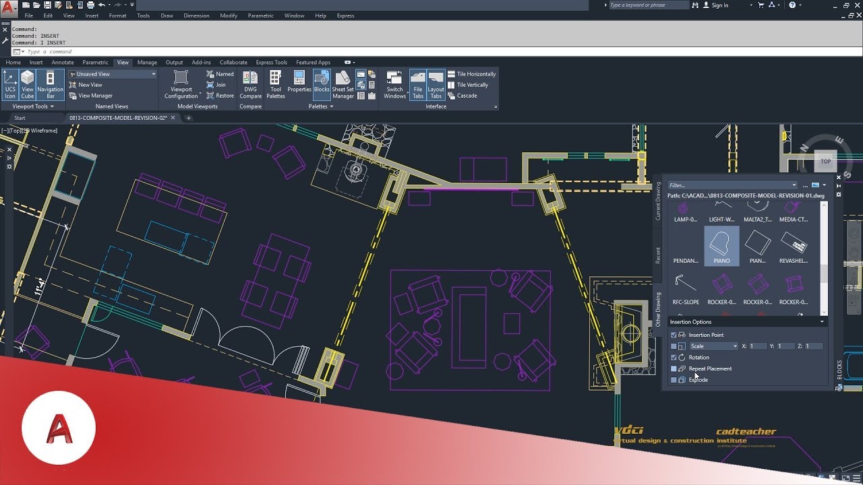Open the View Manager

(91, 96)
